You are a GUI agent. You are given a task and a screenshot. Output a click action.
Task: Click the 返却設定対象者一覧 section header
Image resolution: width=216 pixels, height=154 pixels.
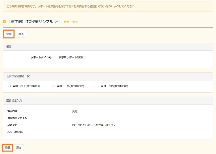(108, 76)
